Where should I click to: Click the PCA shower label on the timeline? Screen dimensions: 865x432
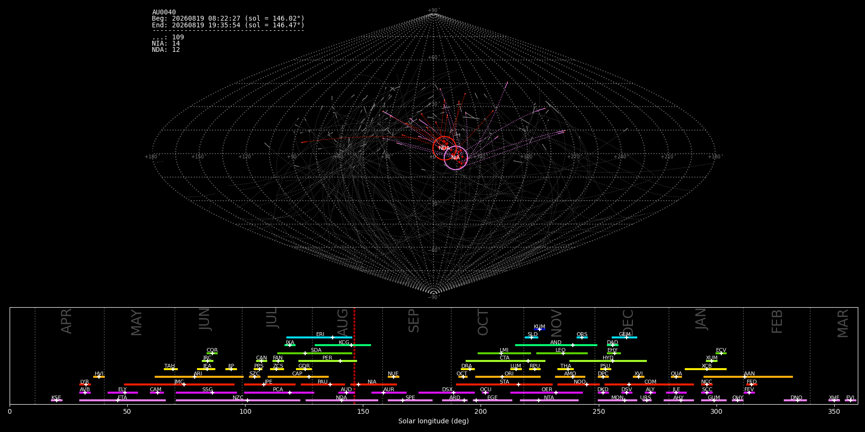[278, 390]
